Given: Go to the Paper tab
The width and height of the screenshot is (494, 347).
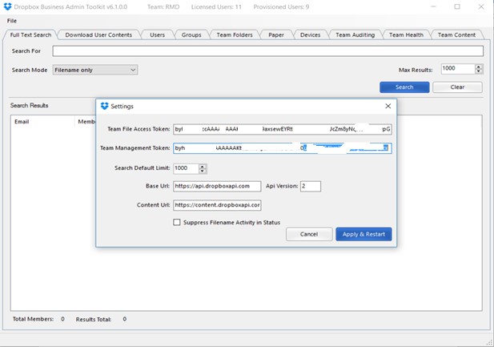Looking at the screenshot, I should point(276,34).
